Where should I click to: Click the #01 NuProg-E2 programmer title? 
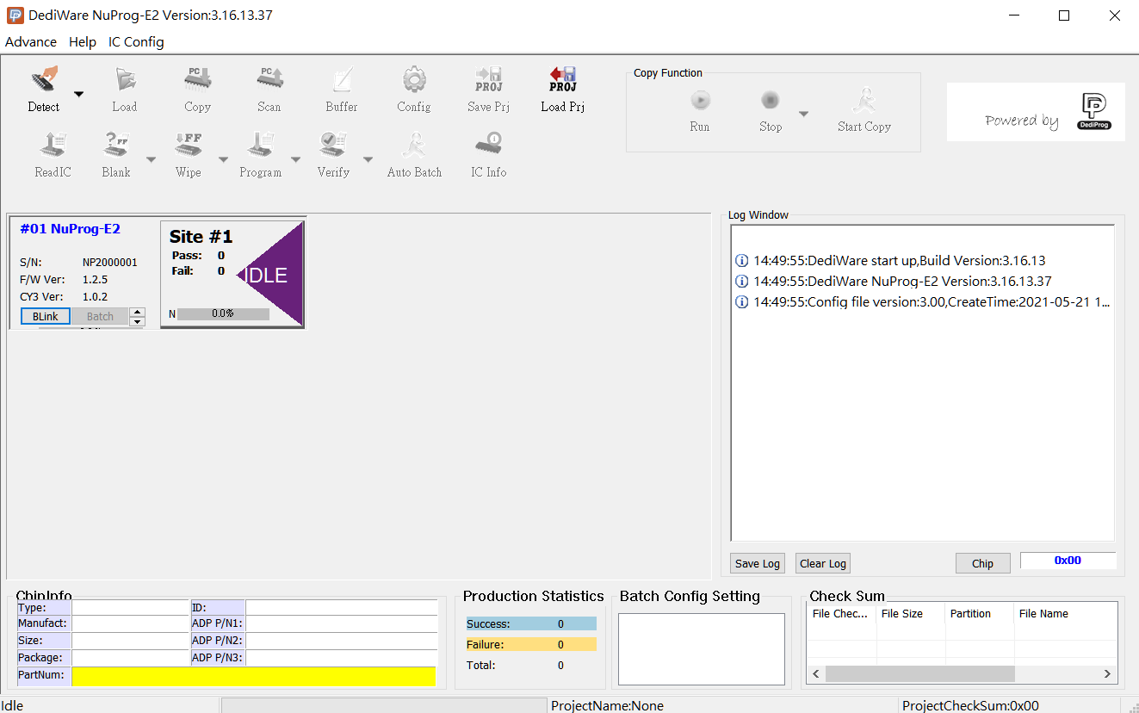tap(70, 229)
